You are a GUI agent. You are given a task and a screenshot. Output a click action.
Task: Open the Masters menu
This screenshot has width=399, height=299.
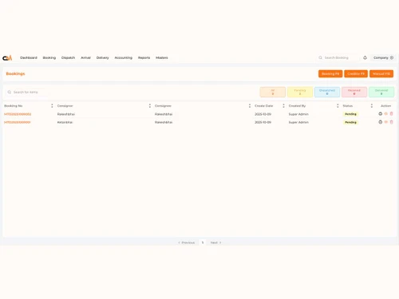coord(162,57)
